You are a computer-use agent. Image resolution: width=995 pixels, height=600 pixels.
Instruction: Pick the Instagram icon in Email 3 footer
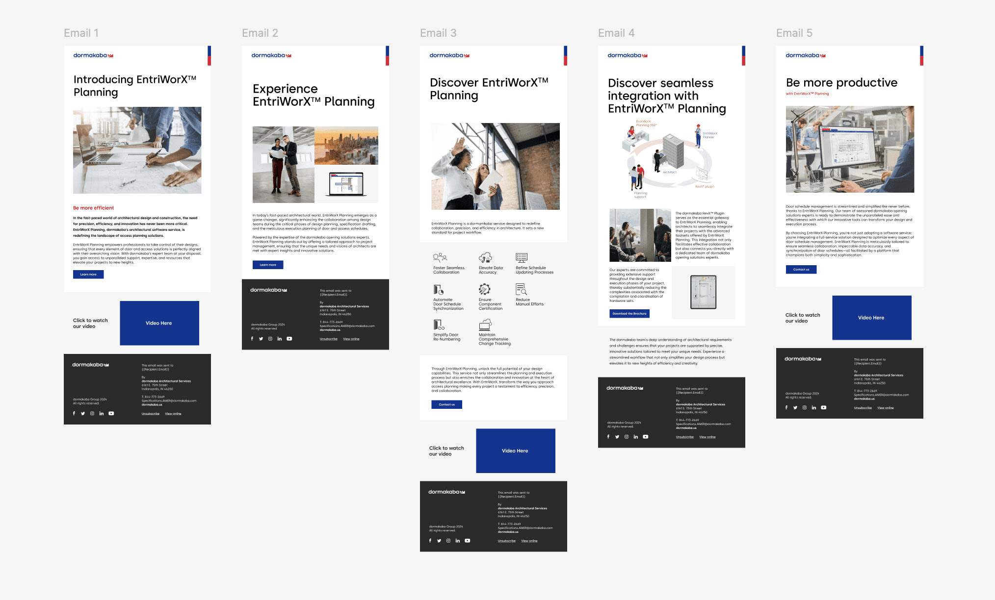click(x=448, y=541)
